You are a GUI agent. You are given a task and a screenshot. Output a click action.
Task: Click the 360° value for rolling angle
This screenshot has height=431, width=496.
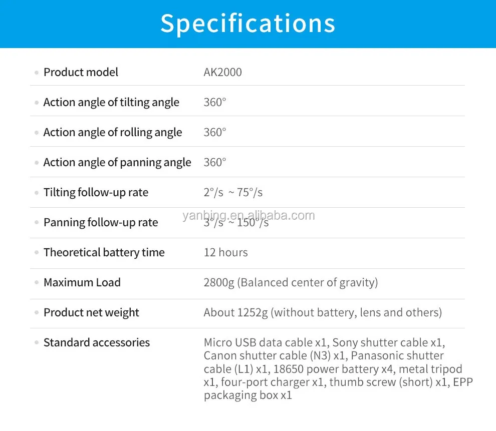pyautogui.click(x=215, y=132)
